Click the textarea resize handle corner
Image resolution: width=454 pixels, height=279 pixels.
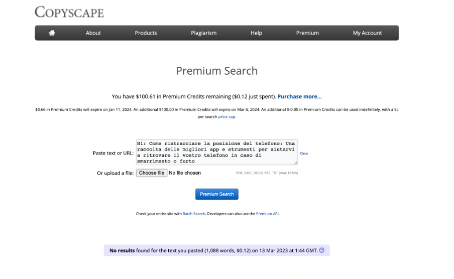tap(296, 163)
